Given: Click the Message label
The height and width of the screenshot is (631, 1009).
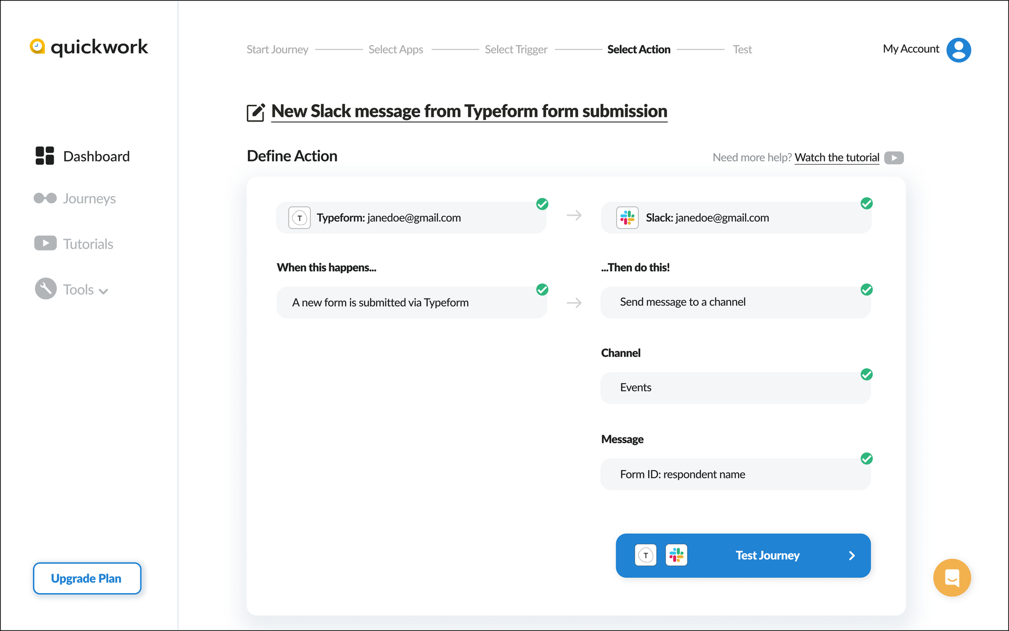Looking at the screenshot, I should [x=622, y=439].
